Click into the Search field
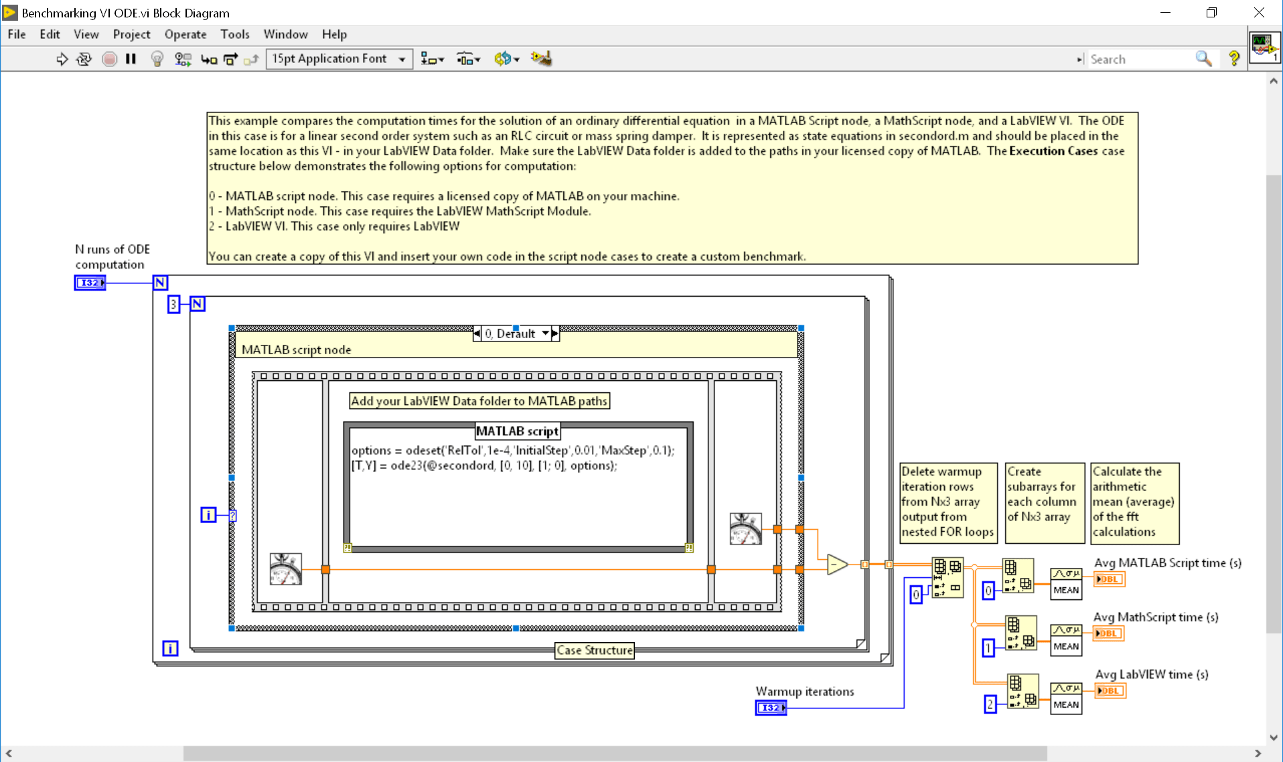This screenshot has height=762, width=1283. tap(1140, 60)
